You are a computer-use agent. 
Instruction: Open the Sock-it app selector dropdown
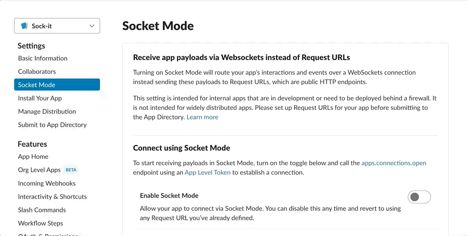click(57, 26)
